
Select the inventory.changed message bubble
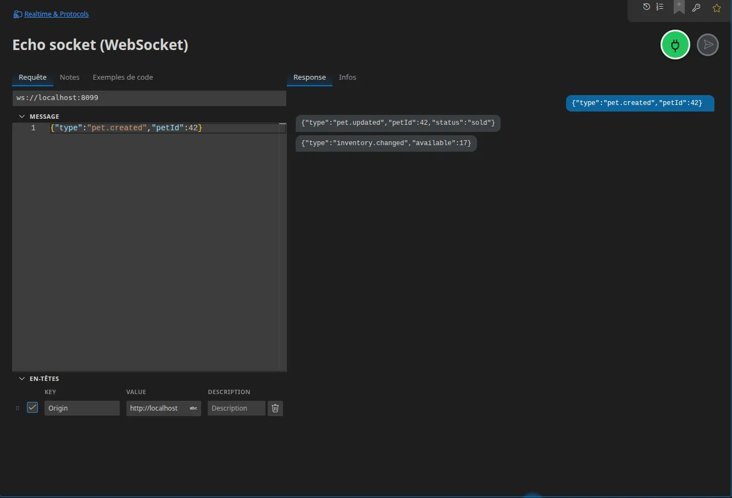point(386,143)
